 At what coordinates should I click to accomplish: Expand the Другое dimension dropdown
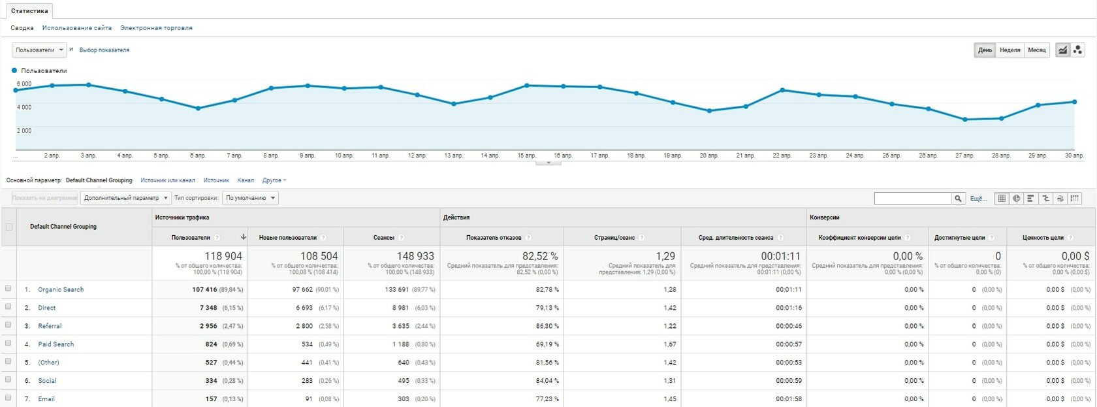(x=274, y=180)
